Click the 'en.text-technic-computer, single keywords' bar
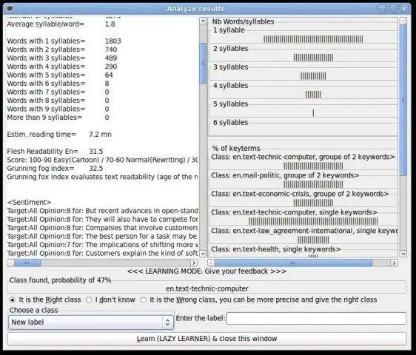 (x=313, y=221)
